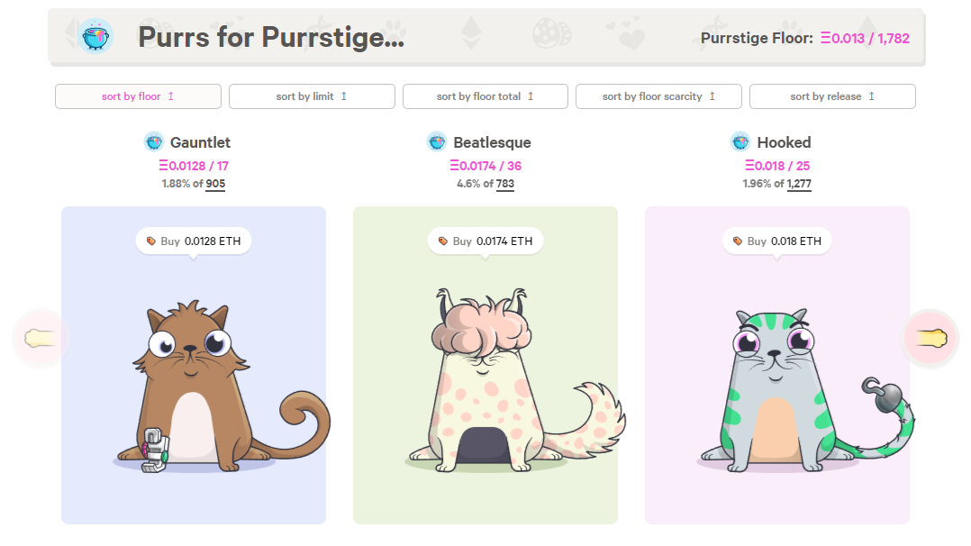This screenshot has height=546, width=971.
Task: Click the 1,277 total count under Hooked
Action: pos(799,184)
